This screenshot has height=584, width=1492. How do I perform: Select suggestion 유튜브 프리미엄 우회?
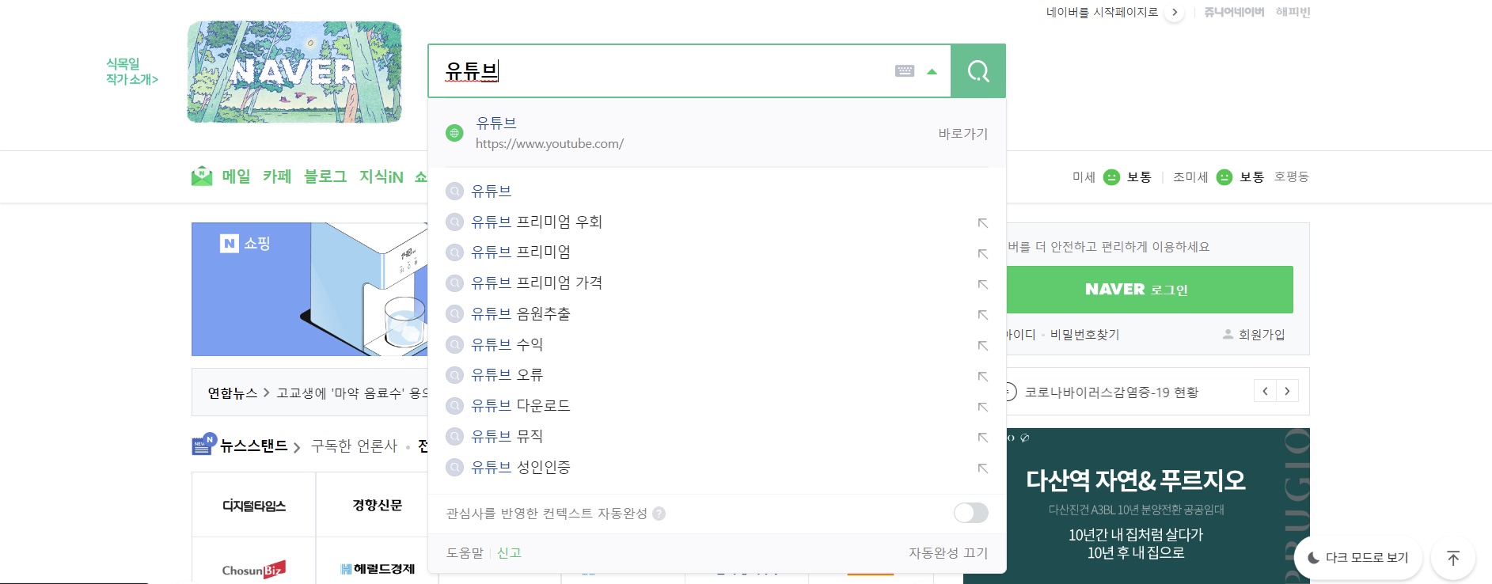(537, 222)
